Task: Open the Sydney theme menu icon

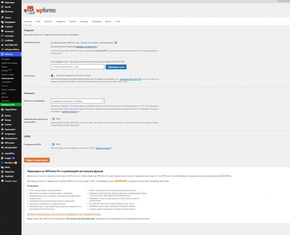Action: click(2, 116)
